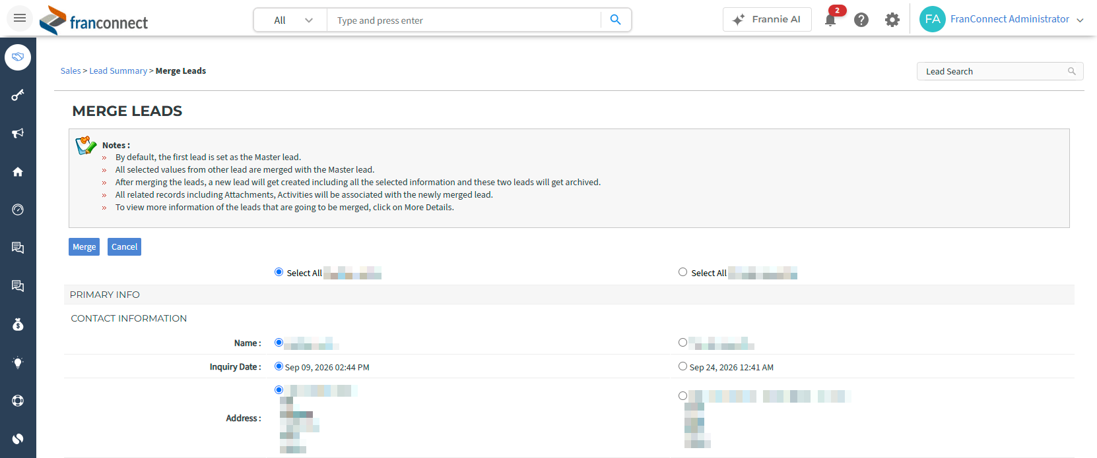
Task: Open the megaphone marketing module in sidebar
Action: pyautogui.click(x=18, y=133)
